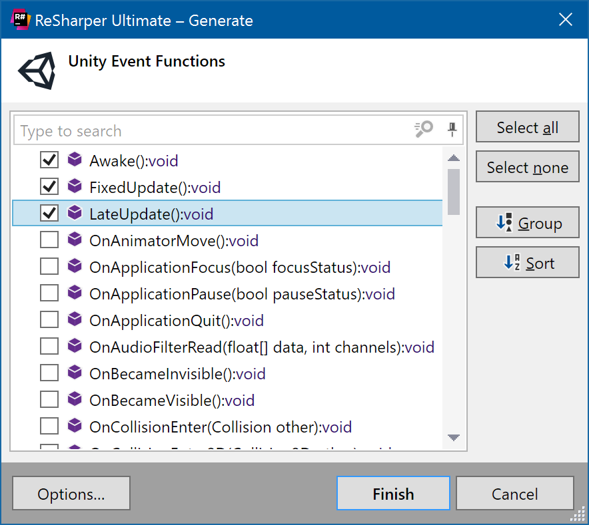Check the OnCollisionEnter checkbox

(x=49, y=427)
